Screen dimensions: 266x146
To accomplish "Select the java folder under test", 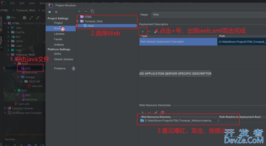I will (x=26, y=95).
